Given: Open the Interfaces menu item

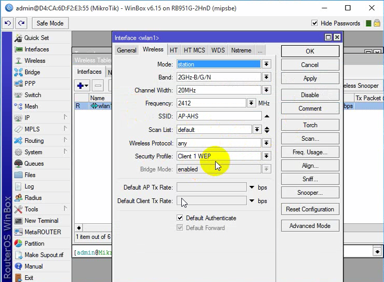Looking at the screenshot, I should point(36,49).
